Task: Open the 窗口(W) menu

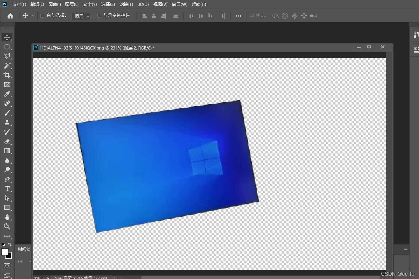Action: 180,4
